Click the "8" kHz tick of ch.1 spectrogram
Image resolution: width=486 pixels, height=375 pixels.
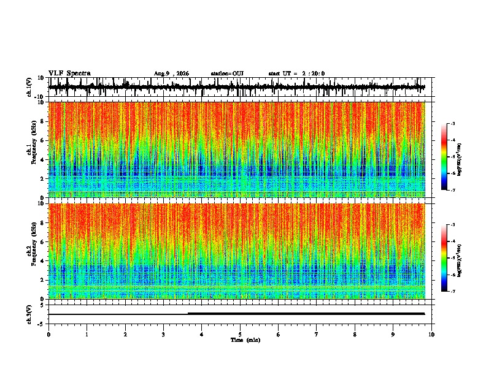point(43,121)
